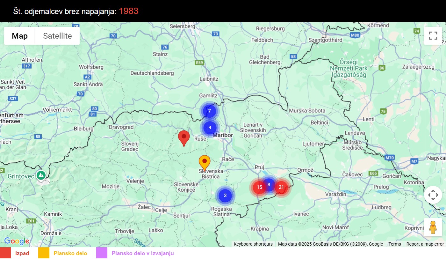
Task: Open the cluster with 4 outages below Maribor
Action: [210, 127]
